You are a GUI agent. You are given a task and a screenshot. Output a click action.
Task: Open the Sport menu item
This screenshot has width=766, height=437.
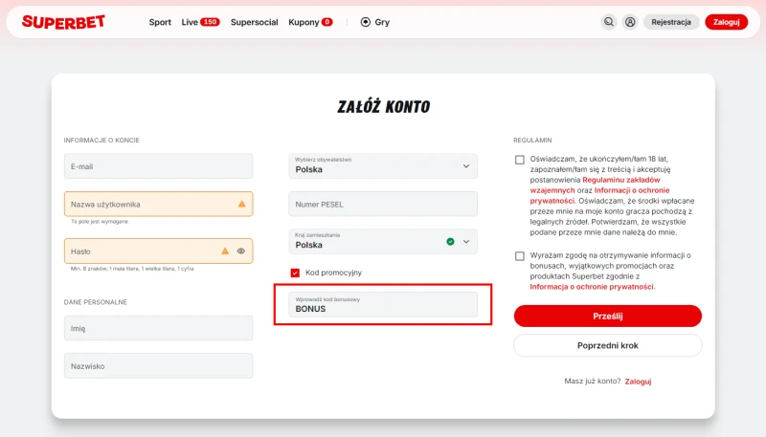pos(160,22)
